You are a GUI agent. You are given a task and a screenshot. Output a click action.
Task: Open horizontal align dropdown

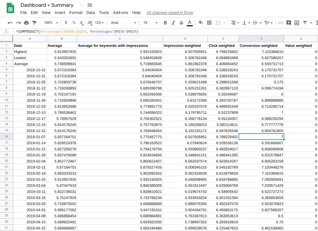click(235, 23)
